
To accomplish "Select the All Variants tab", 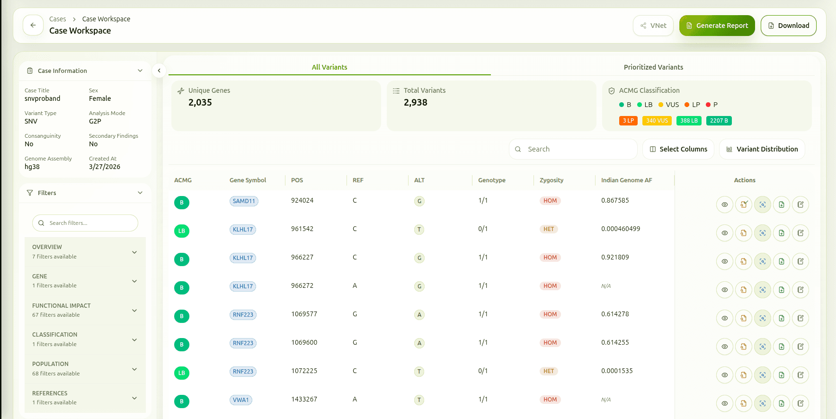I will pos(329,67).
